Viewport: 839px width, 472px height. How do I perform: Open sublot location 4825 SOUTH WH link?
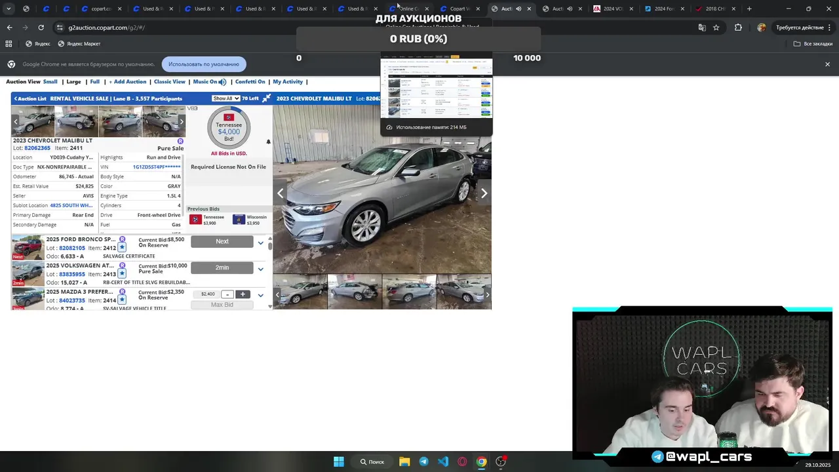71,205
